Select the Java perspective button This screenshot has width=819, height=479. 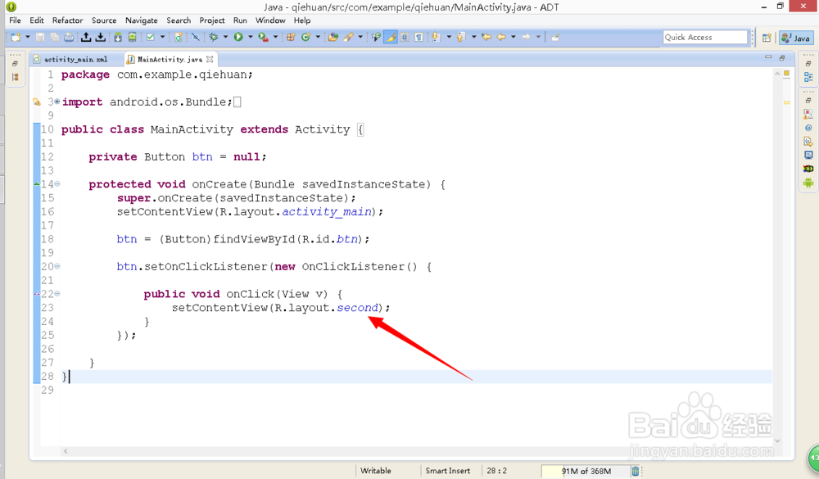coord(796,38)
